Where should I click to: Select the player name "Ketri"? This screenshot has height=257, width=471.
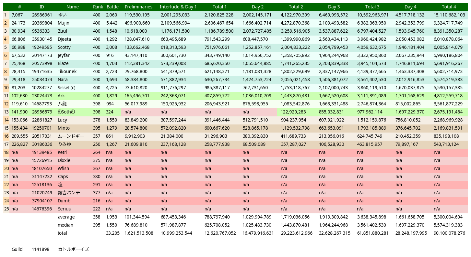coord(63,152)
